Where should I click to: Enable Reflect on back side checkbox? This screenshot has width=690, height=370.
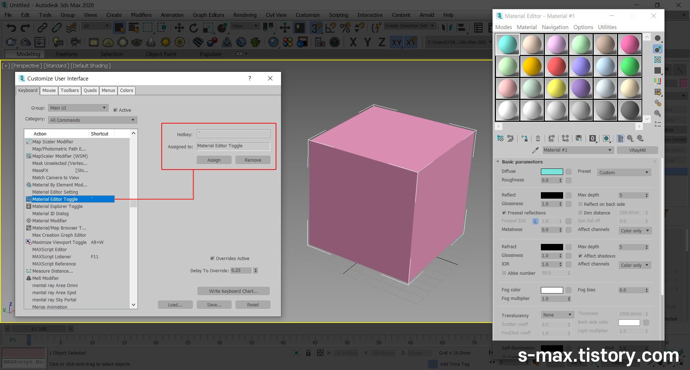(580, 204)
